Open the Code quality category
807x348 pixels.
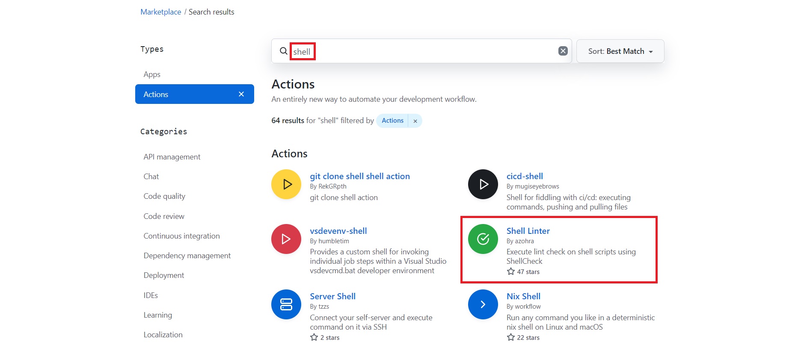pos(164,196)
